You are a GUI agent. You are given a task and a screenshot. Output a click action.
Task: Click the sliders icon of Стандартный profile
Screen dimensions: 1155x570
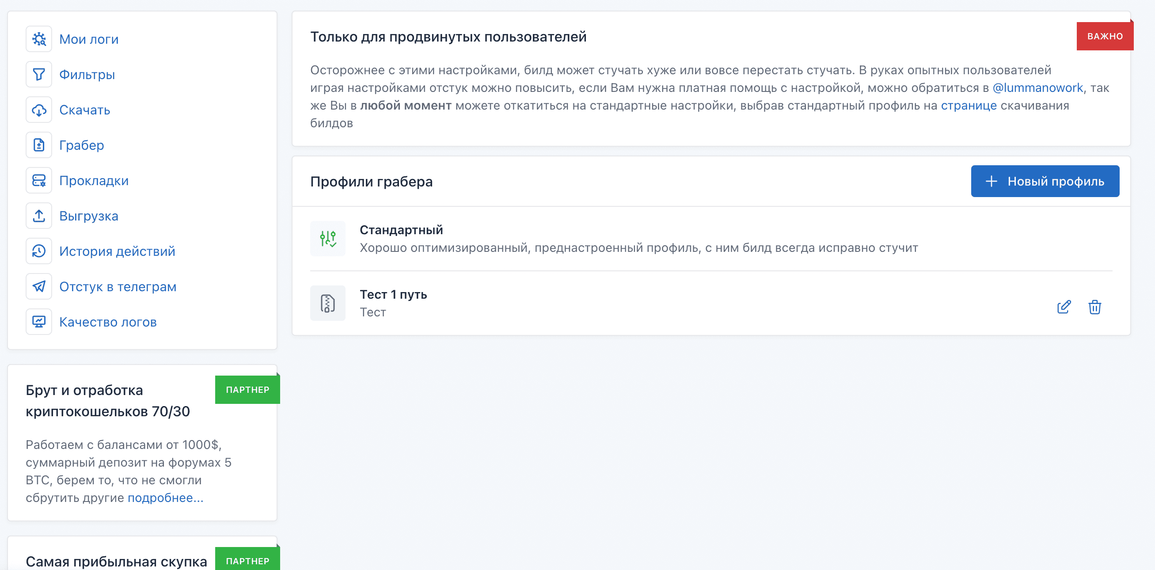328,239
